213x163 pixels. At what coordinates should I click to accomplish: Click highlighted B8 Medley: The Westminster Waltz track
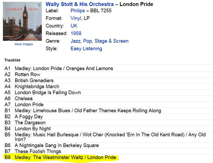(65, 158)
